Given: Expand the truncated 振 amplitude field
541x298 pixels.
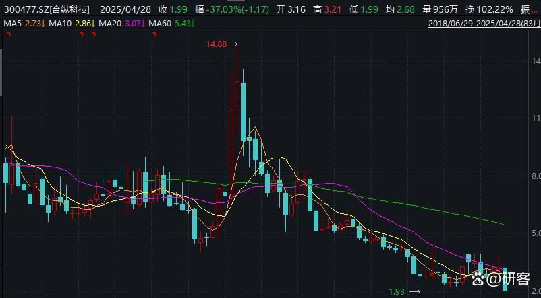Looking at the screenshot, I should tap(530, 9).
